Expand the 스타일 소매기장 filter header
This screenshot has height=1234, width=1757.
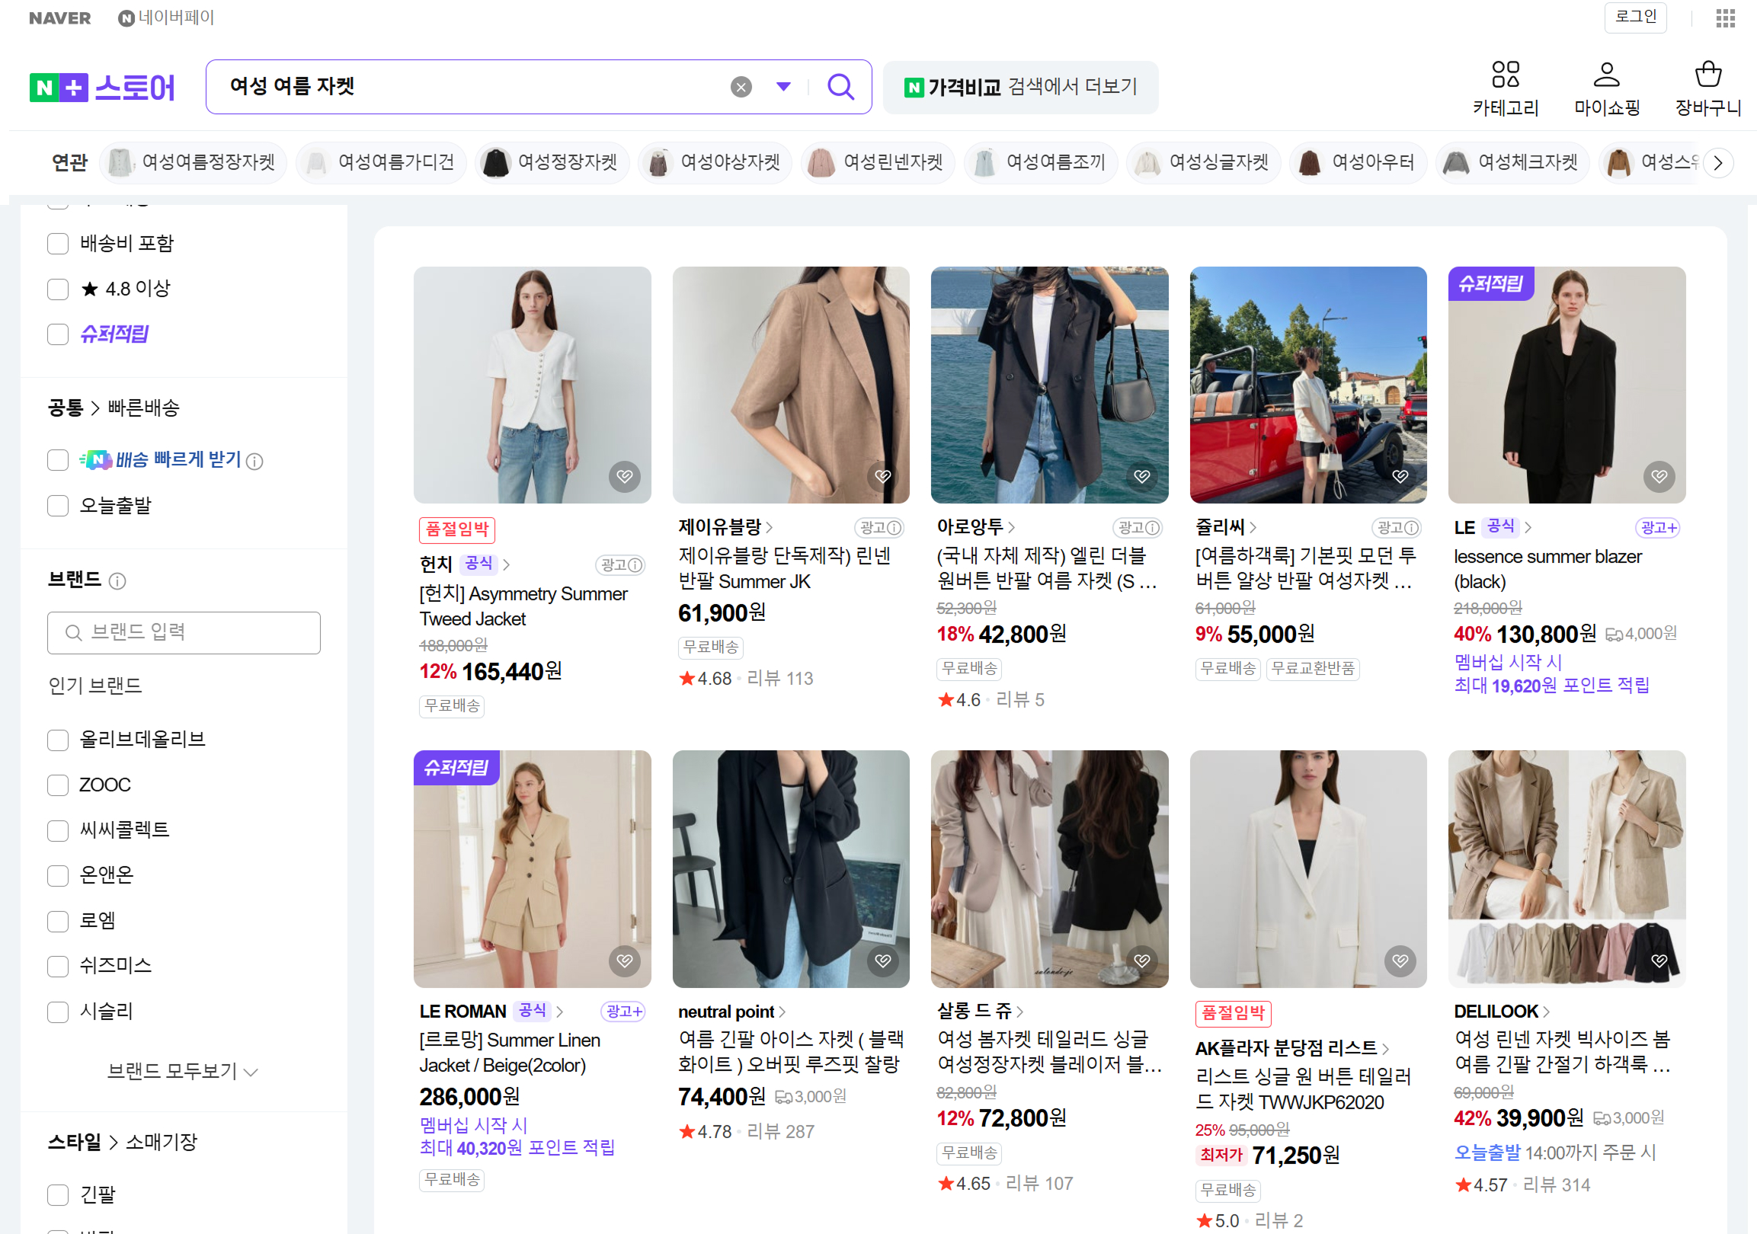coord(123,1142)
